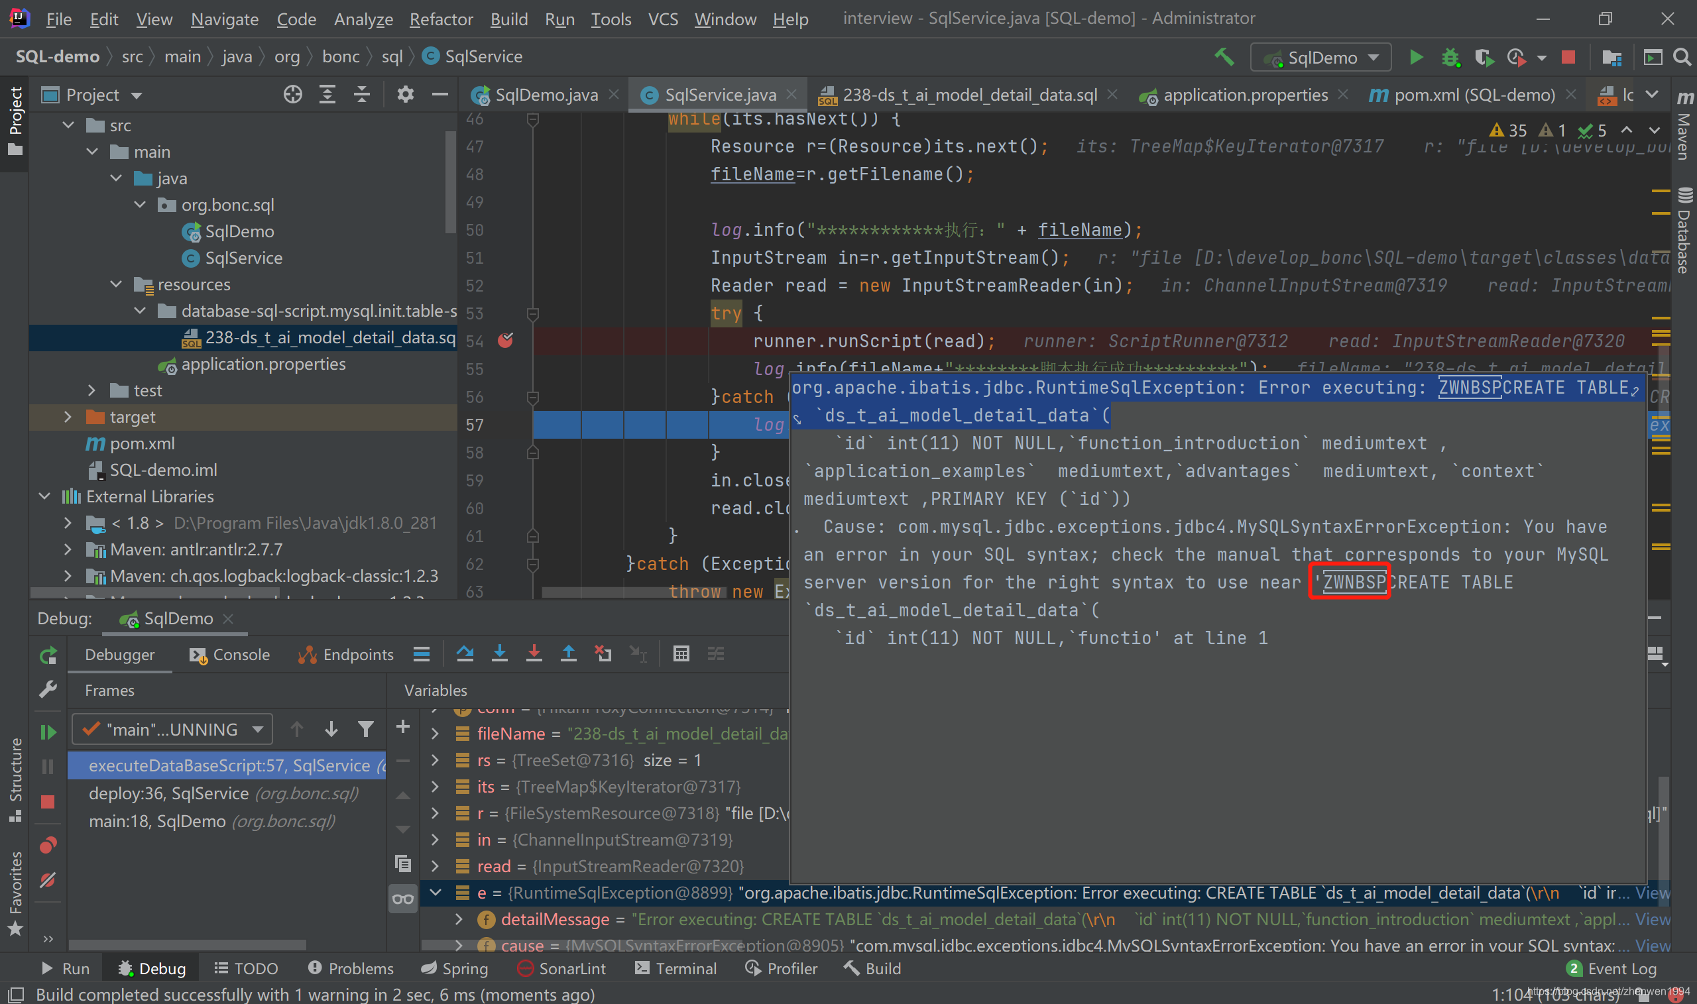Click the Locate target icon in Project panel

tap(292, 95)
